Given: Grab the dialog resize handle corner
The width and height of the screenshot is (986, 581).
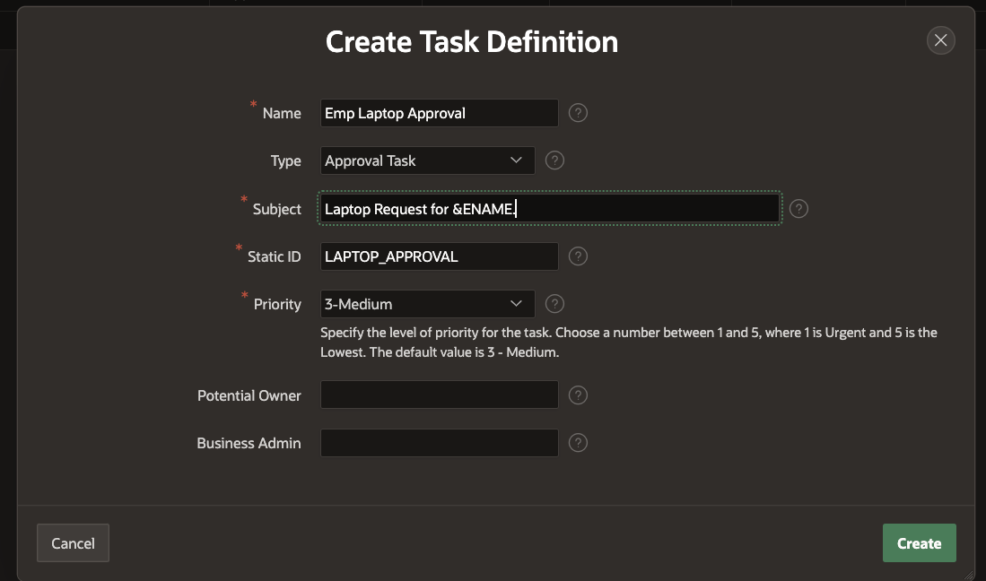Looking at the screenshot, I should coord(969,575).
